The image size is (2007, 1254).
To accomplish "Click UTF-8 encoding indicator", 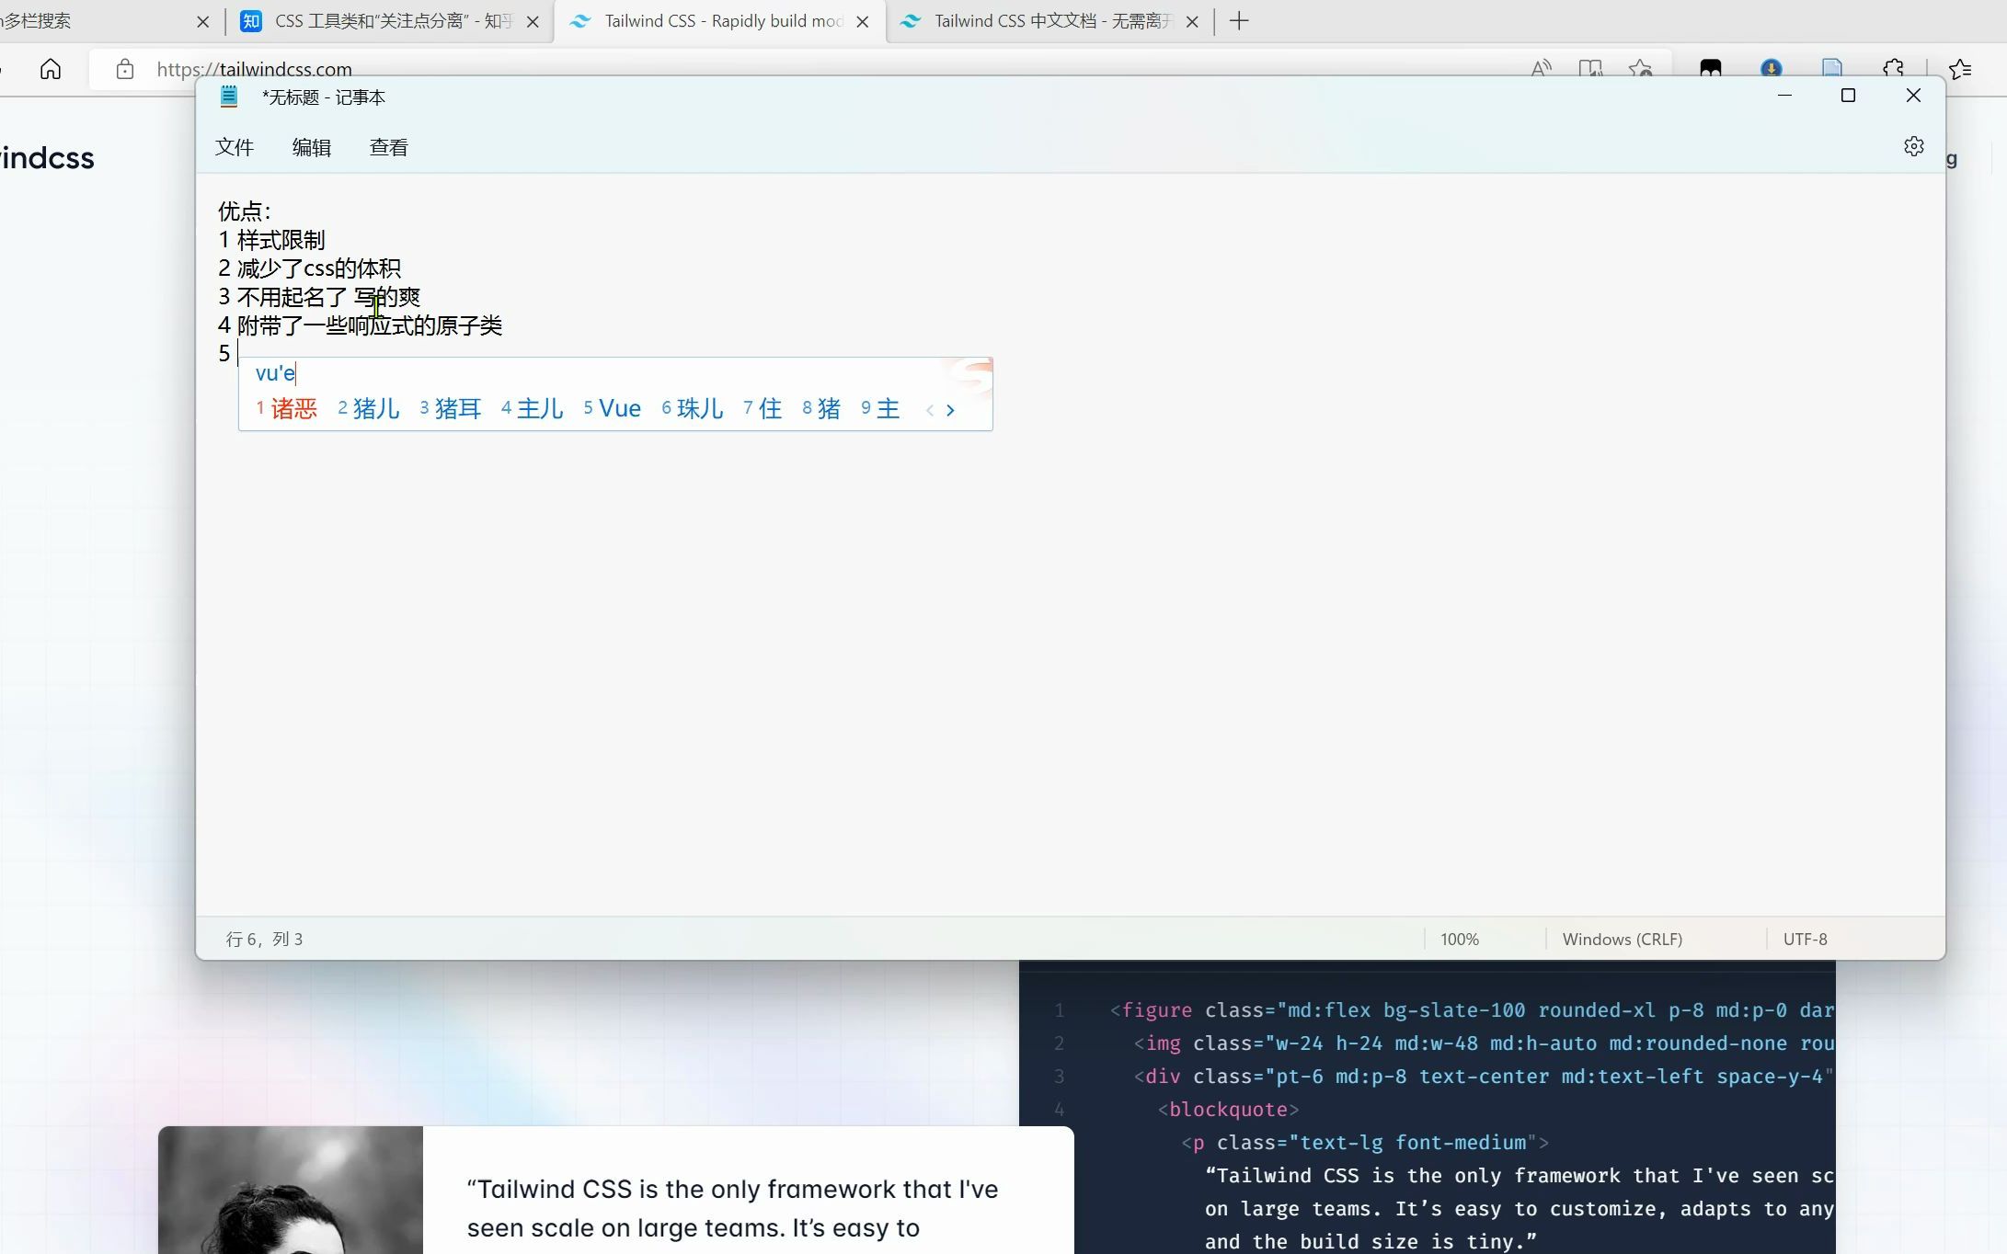I will [1806, 940].
